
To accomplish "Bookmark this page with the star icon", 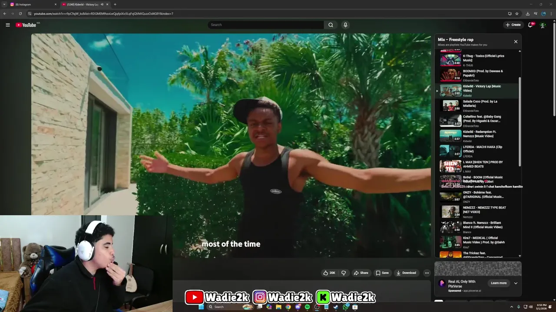I will point(517,13).
